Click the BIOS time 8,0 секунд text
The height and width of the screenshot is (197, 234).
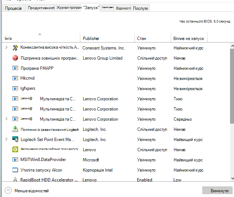[x=205, y=21]
